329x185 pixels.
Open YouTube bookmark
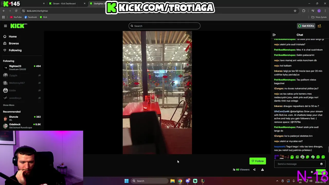pyautogui.click(x=16, y=17)
